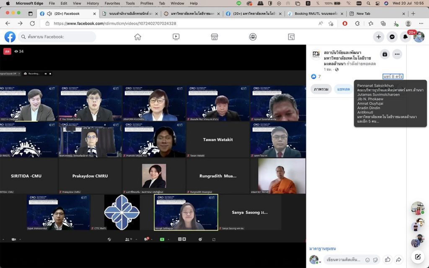Open the Favorites menu in the menu bar
Screen dimensions: 429x268
point(112,3)
